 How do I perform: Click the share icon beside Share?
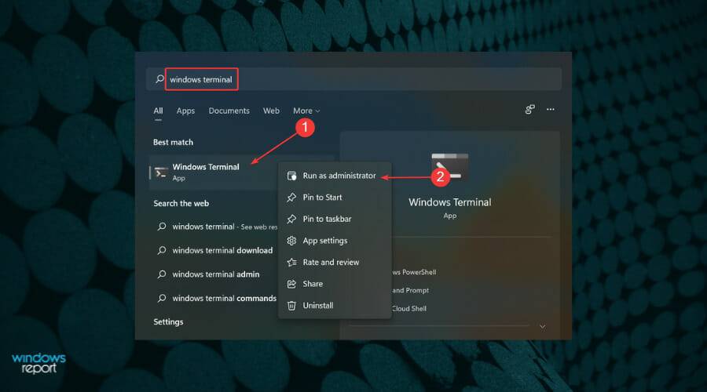291,284
